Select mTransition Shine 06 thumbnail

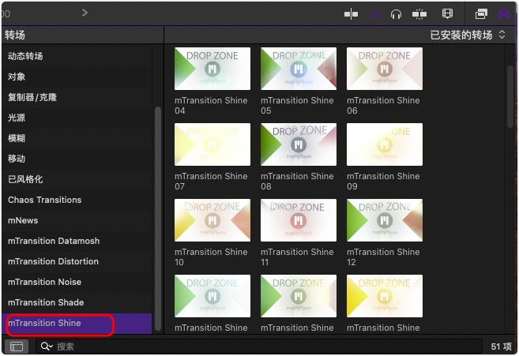coord(385,69)
